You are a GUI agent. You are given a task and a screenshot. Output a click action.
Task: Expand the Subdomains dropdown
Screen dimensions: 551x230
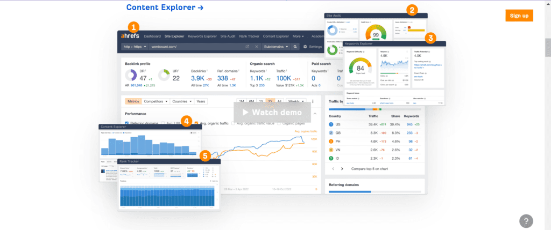tap(277, 47)
